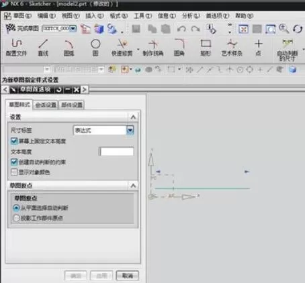The image size is (305, 283).
Task: Click the Fit view icon
Action: point(243,29)
